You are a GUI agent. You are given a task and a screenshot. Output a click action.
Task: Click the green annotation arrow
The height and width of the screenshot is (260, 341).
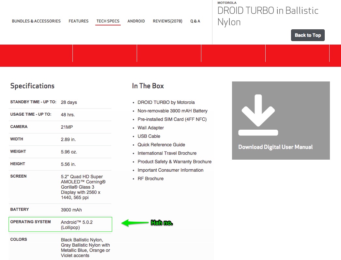pos(135,223)
